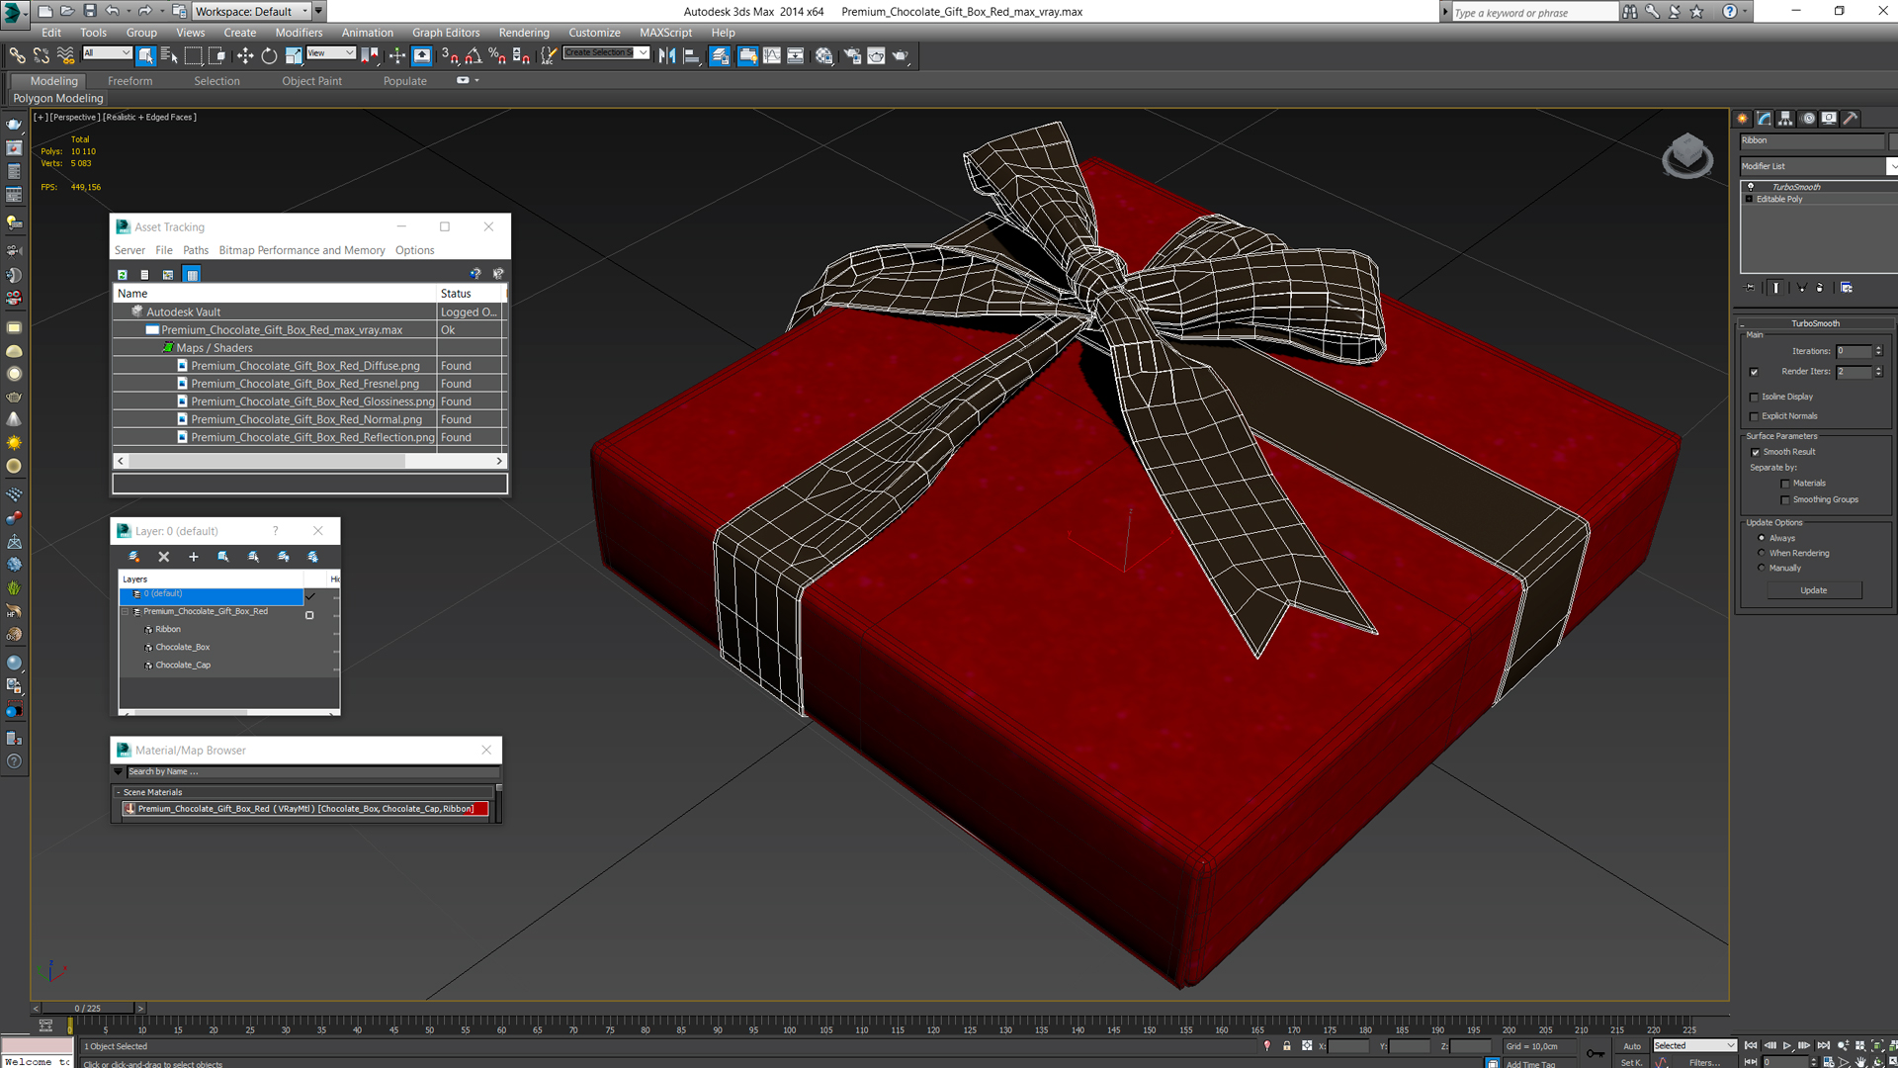Click the Auto Key button
The height and width of the screenshot is (1068, 1898).
pos(1631,1045)
